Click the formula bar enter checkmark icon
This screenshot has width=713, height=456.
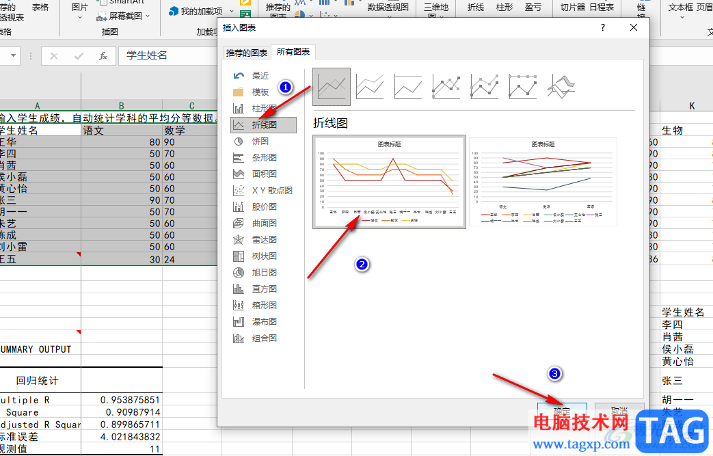click(79, 56)
